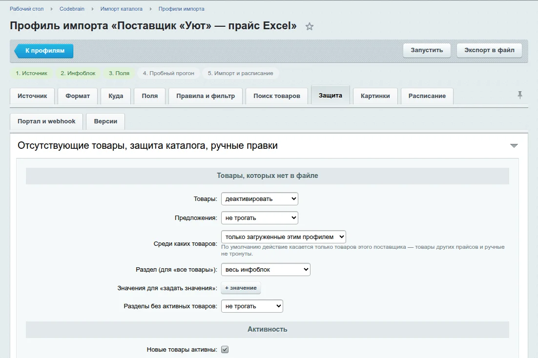Image resolution: width=538 pixels, height=358 pixels.
Task: Open the Codebrain breadcrumb link
Action: coord(72,9)
